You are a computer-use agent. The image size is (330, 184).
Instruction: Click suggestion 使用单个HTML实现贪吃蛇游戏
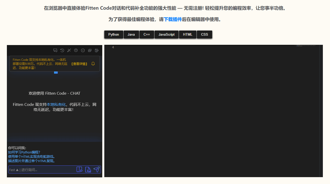pyautogui.click(x=32, y=157)
